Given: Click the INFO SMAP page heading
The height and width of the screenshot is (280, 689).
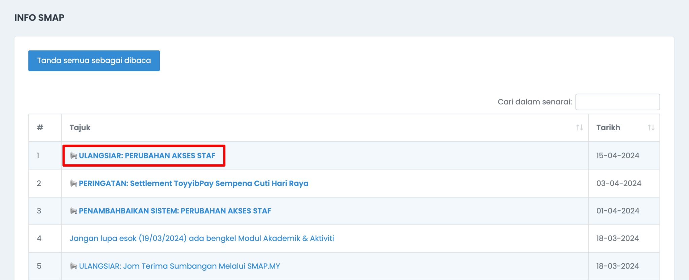Looking at the screenshot, I should (39, 17).
